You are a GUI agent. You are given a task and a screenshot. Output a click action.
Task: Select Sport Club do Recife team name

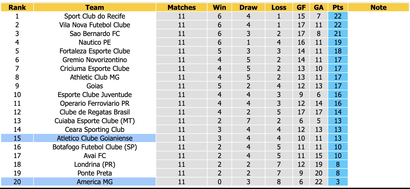click(95, 16)
